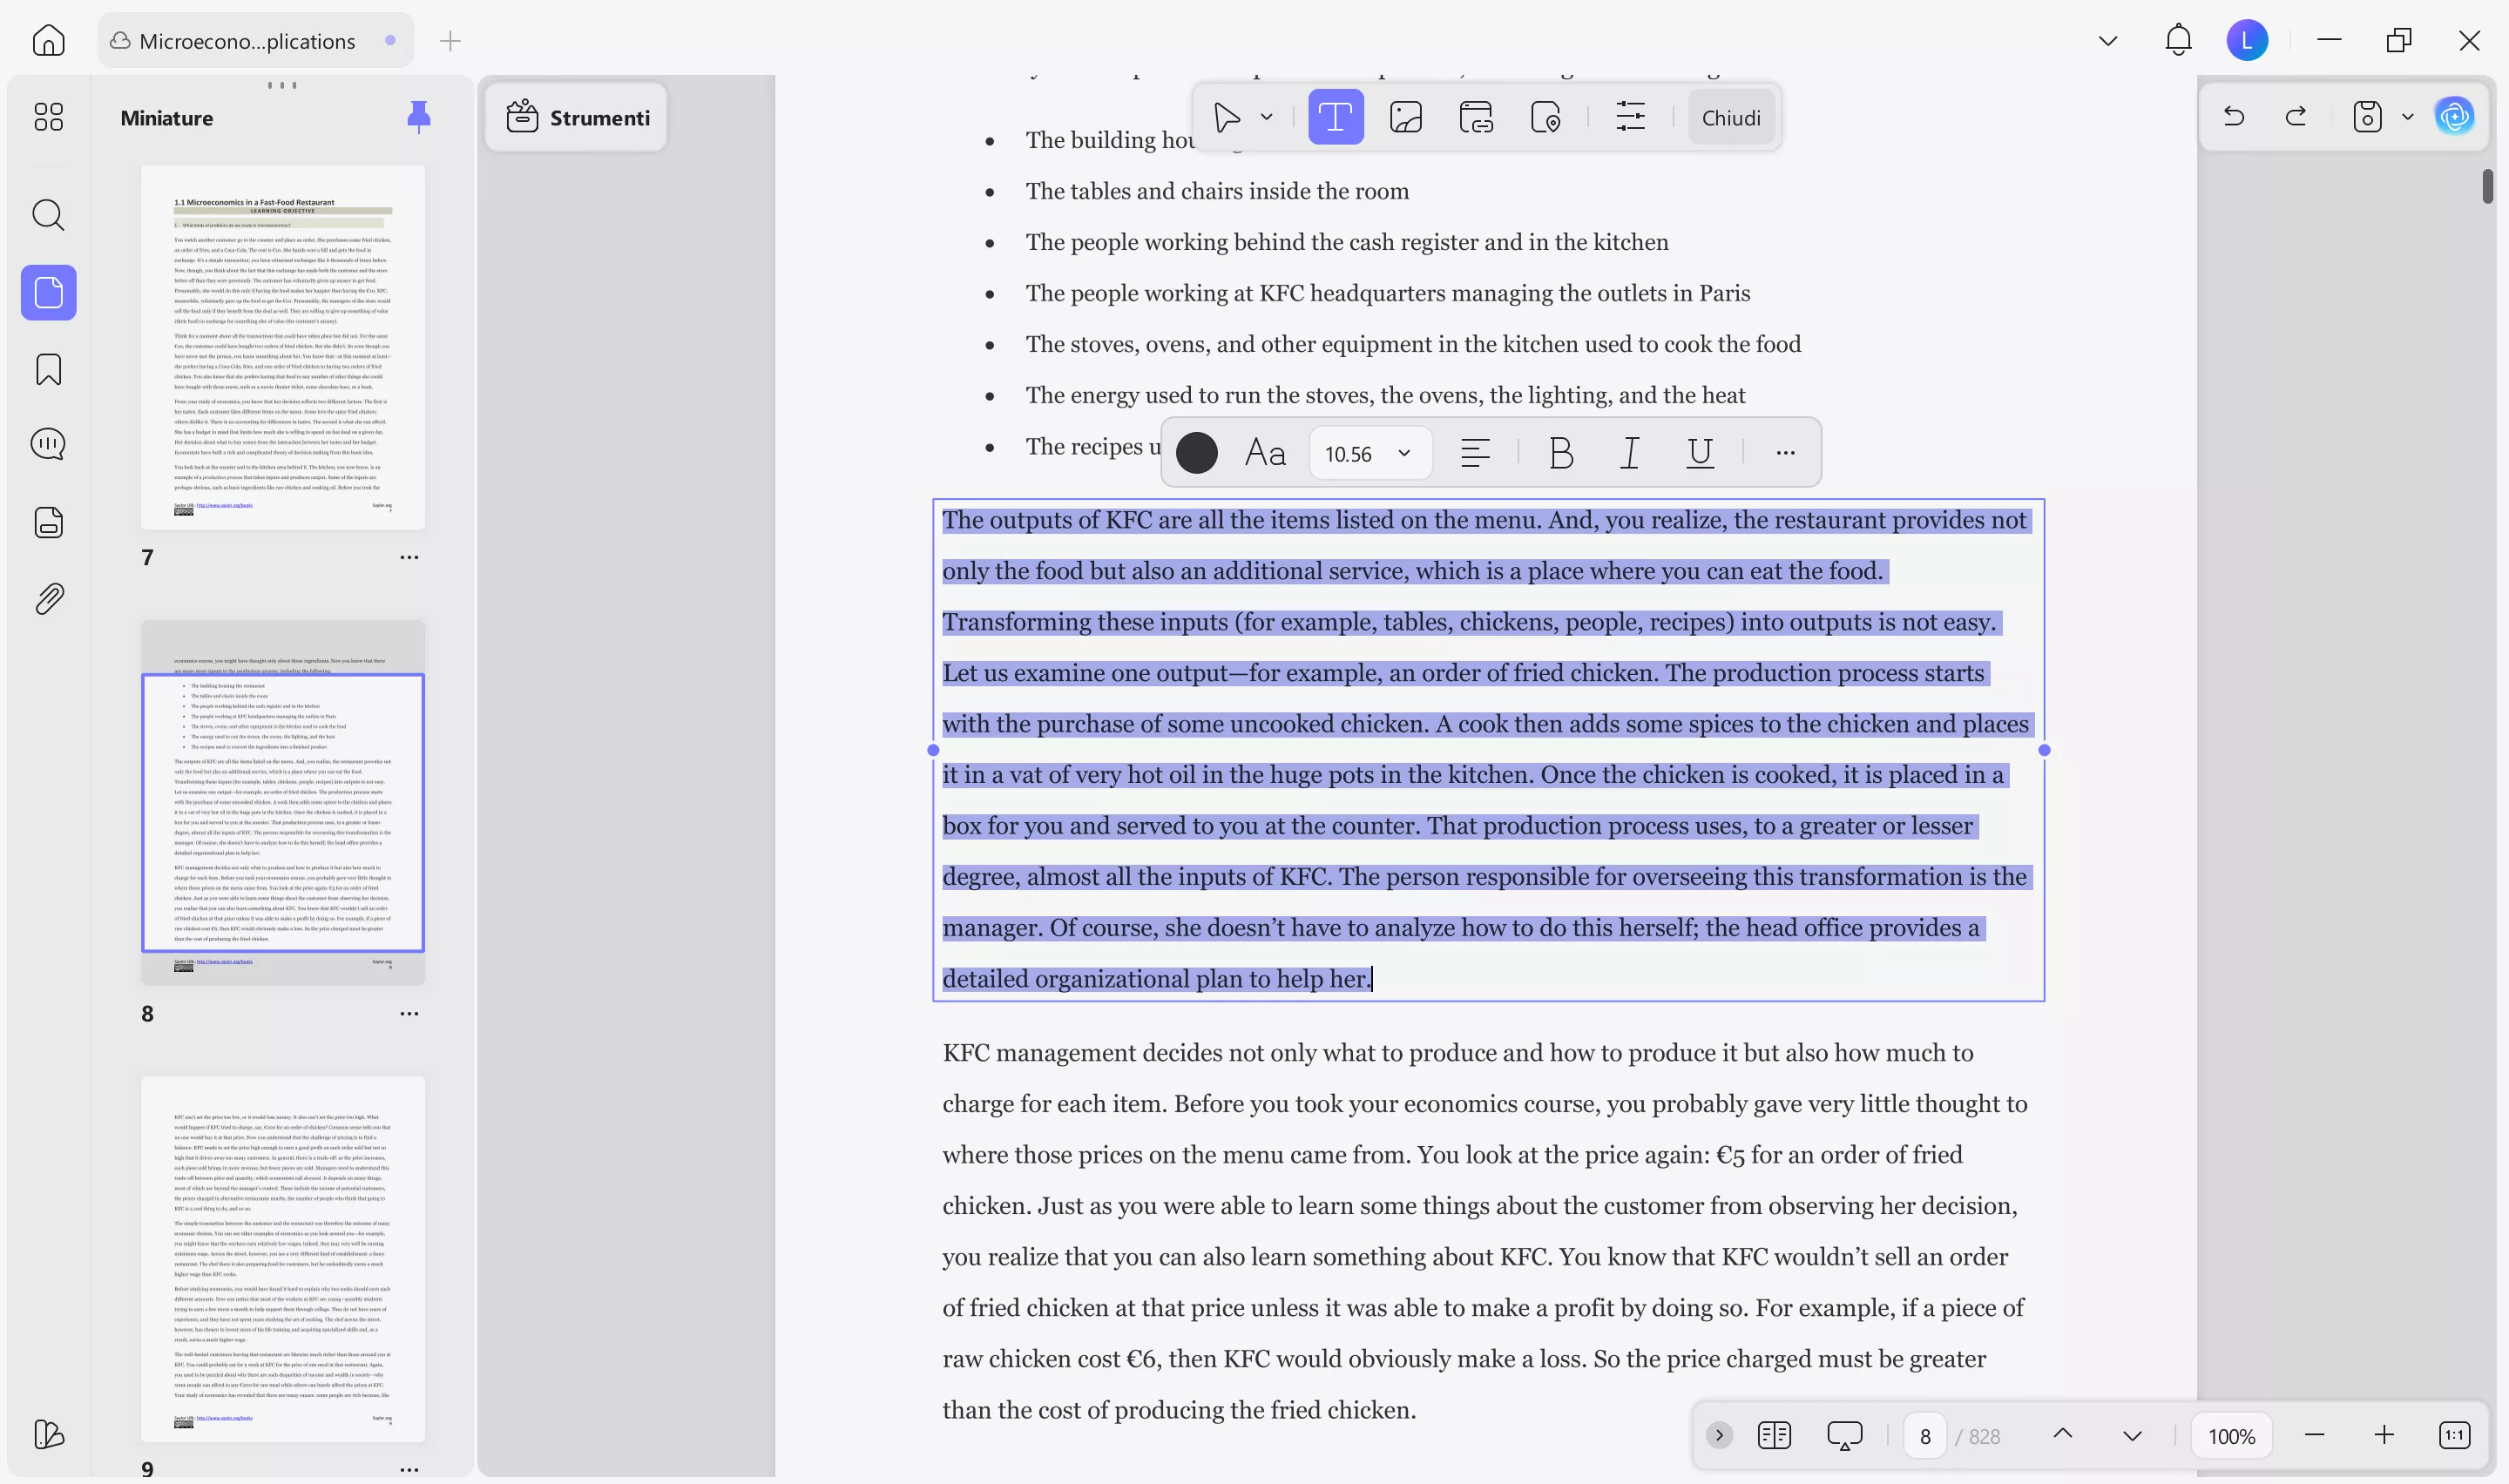Image resolution: width=2509 pixels, height=1484 pixels.
Task: Toggle italic formatting on selected text
Action: point(1629,453)
